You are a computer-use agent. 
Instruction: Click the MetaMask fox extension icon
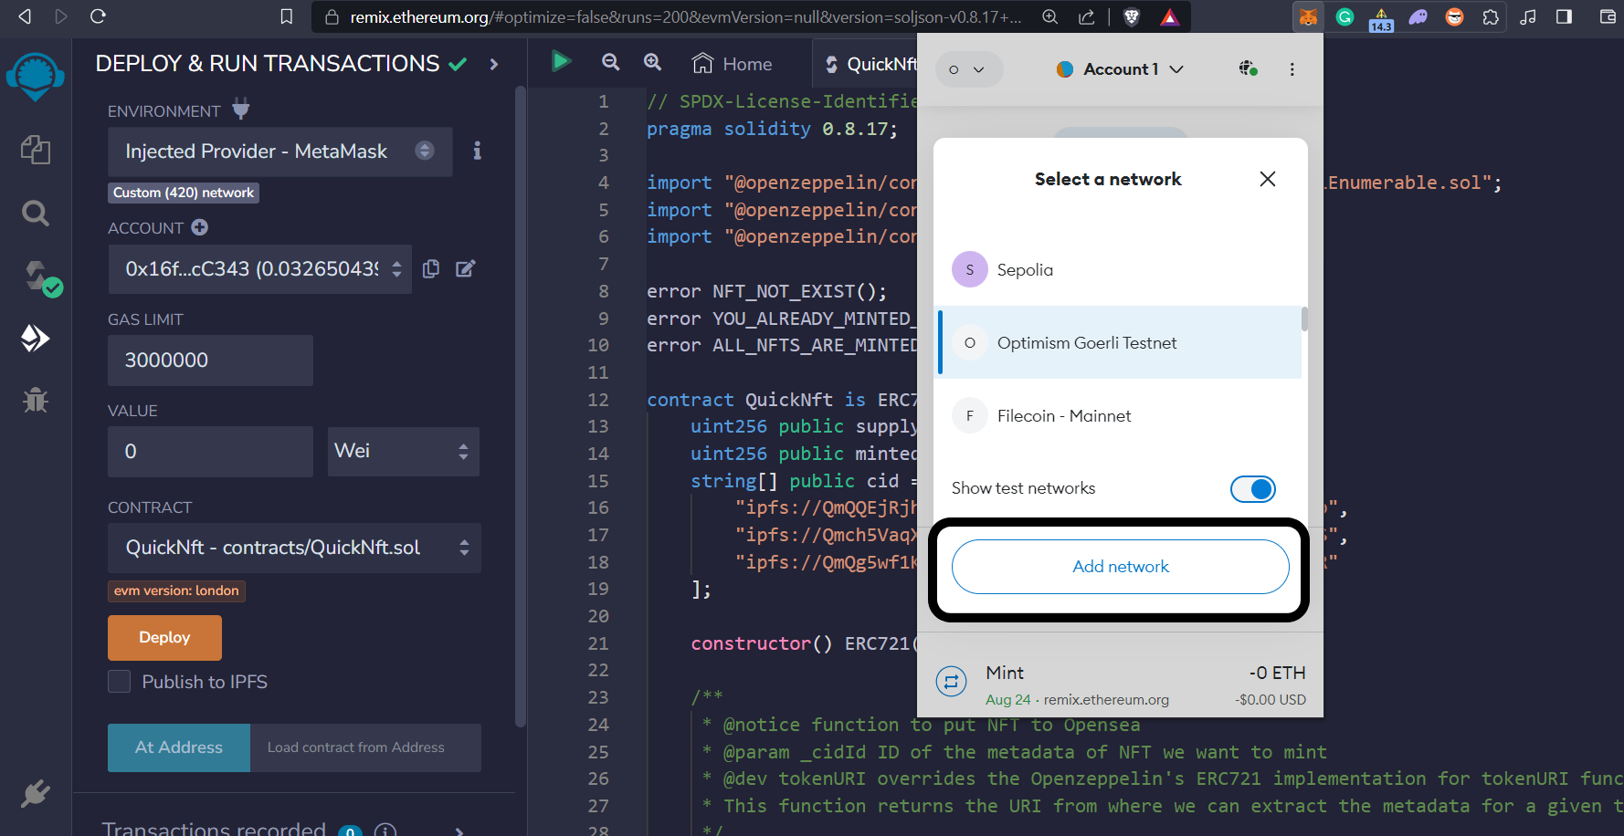pyautogui.click(x=1308, y=16)
